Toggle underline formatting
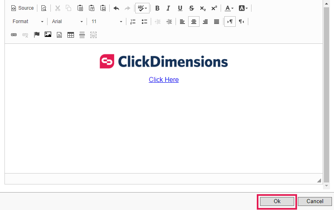The width and height of the screenshot is (334, 210). coord(180,8)
